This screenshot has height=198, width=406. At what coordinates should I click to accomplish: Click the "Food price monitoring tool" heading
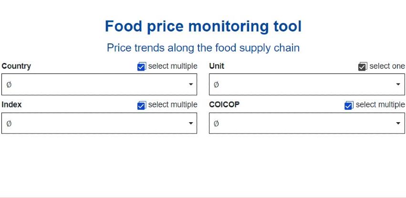(203, 26)
